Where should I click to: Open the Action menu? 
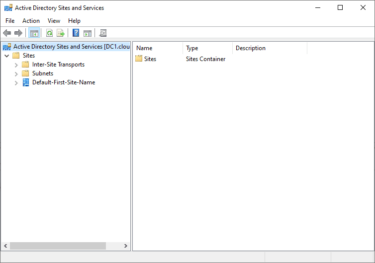[x=31, y=21]
